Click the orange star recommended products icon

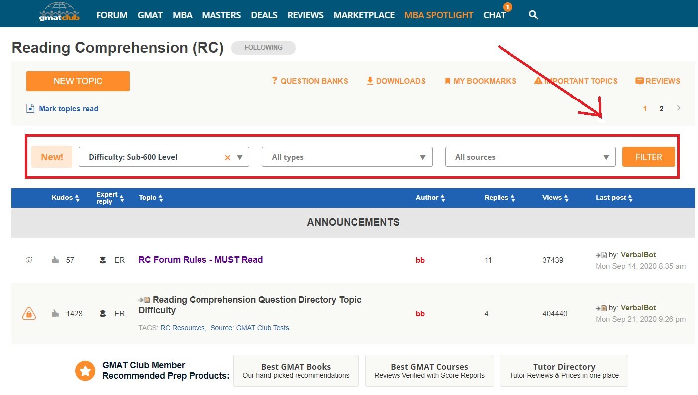[x=85, y=371]
